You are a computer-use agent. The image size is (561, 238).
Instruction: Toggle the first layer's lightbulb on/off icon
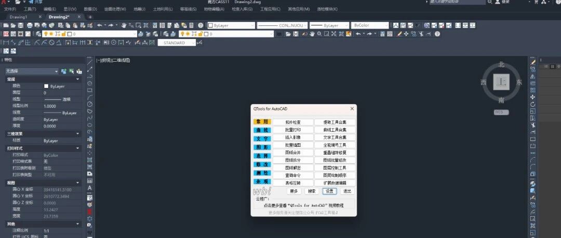tap(46, 34)
